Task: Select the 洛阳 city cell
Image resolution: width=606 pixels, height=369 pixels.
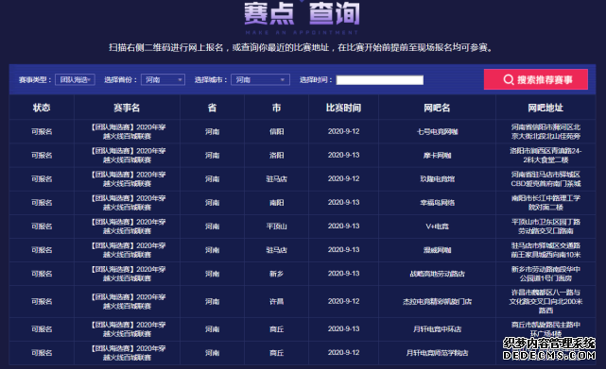Action: click(x=276, y=155)
